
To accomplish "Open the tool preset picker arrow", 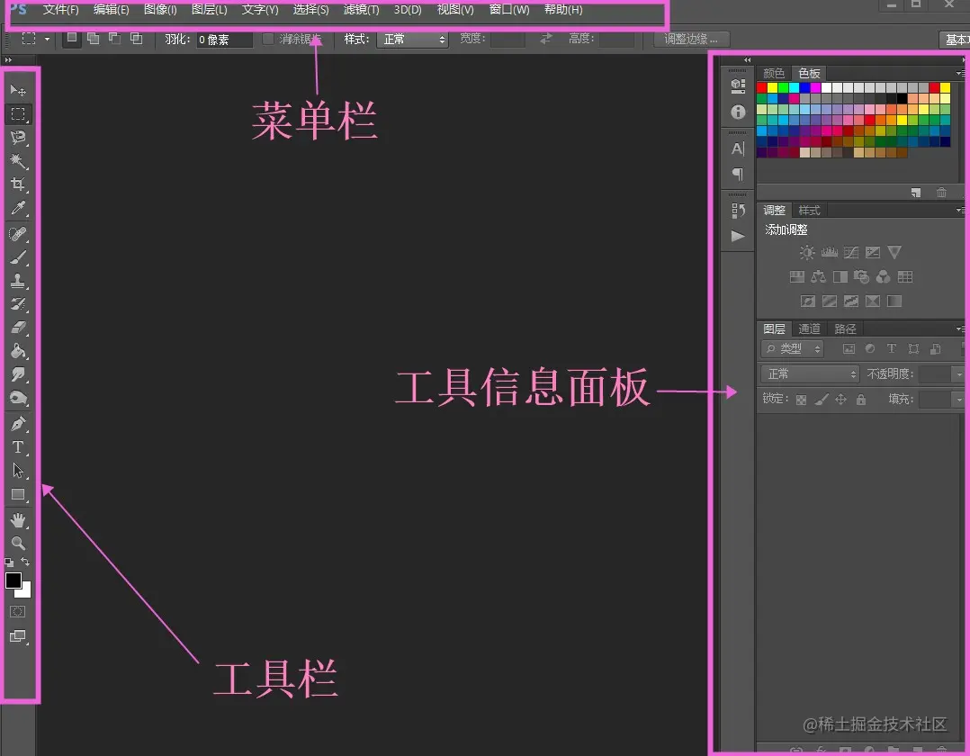I will pyautogui.click(x=47, y=39).
